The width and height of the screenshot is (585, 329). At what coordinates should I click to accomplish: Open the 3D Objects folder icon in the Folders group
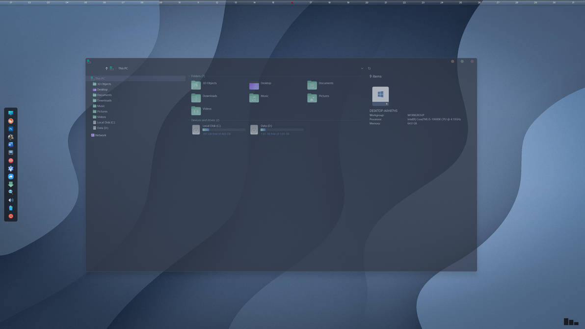(196, 85)
